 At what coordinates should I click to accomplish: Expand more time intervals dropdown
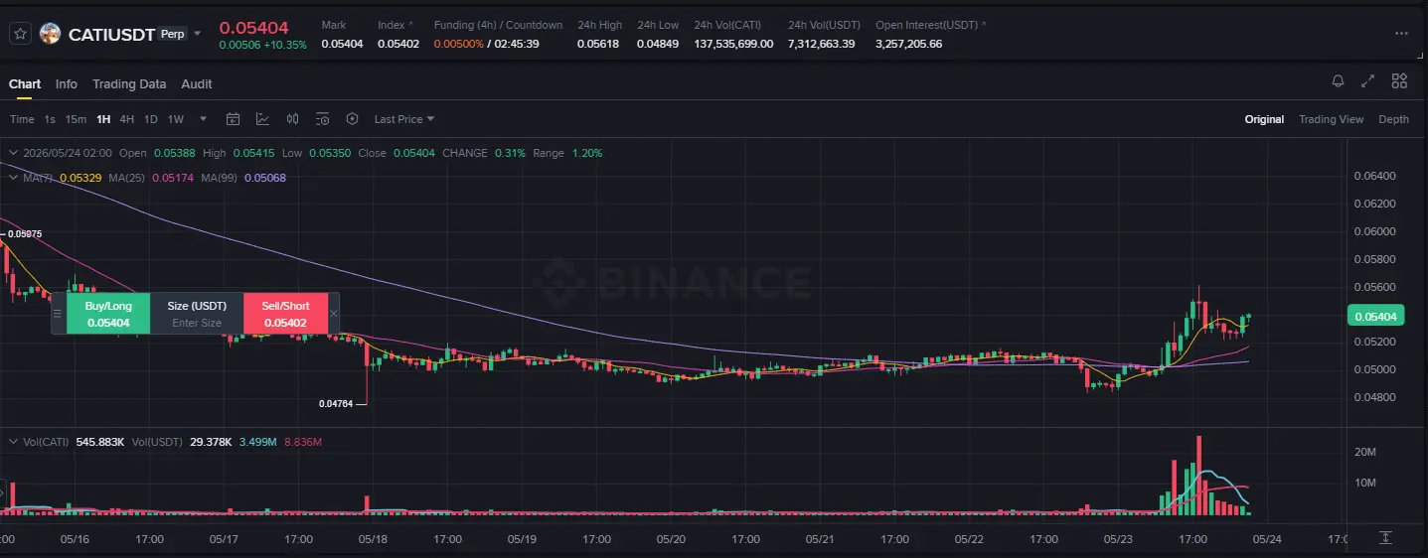click(204, 119)
